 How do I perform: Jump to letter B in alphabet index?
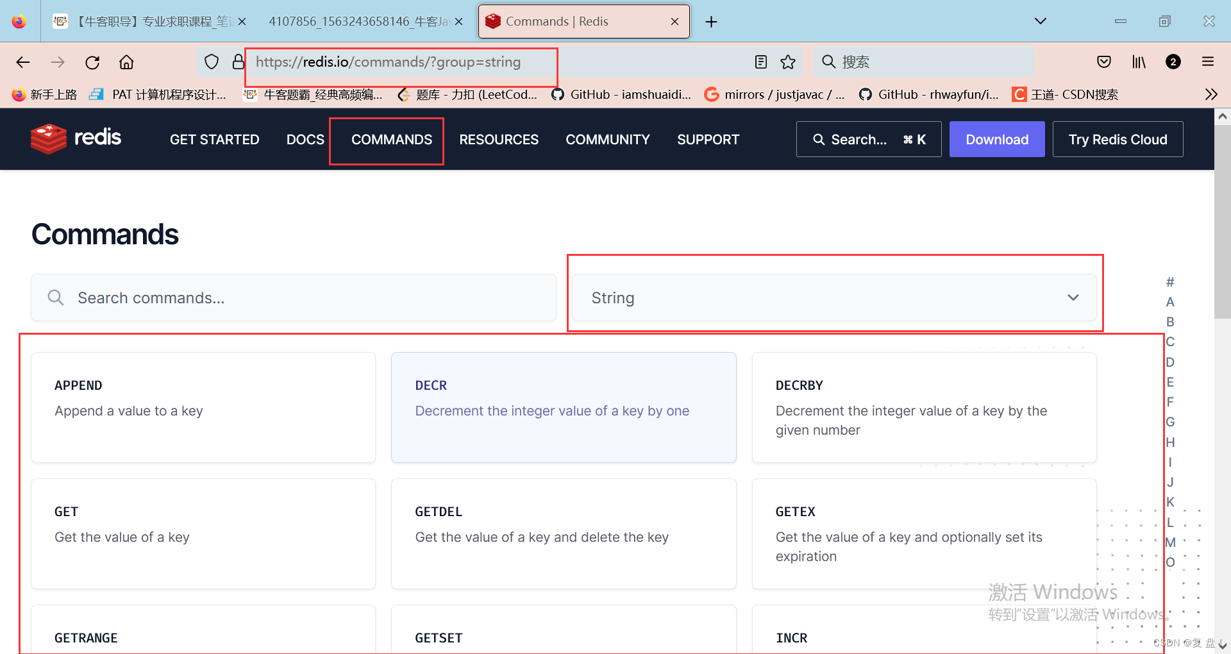(1170, 322)
